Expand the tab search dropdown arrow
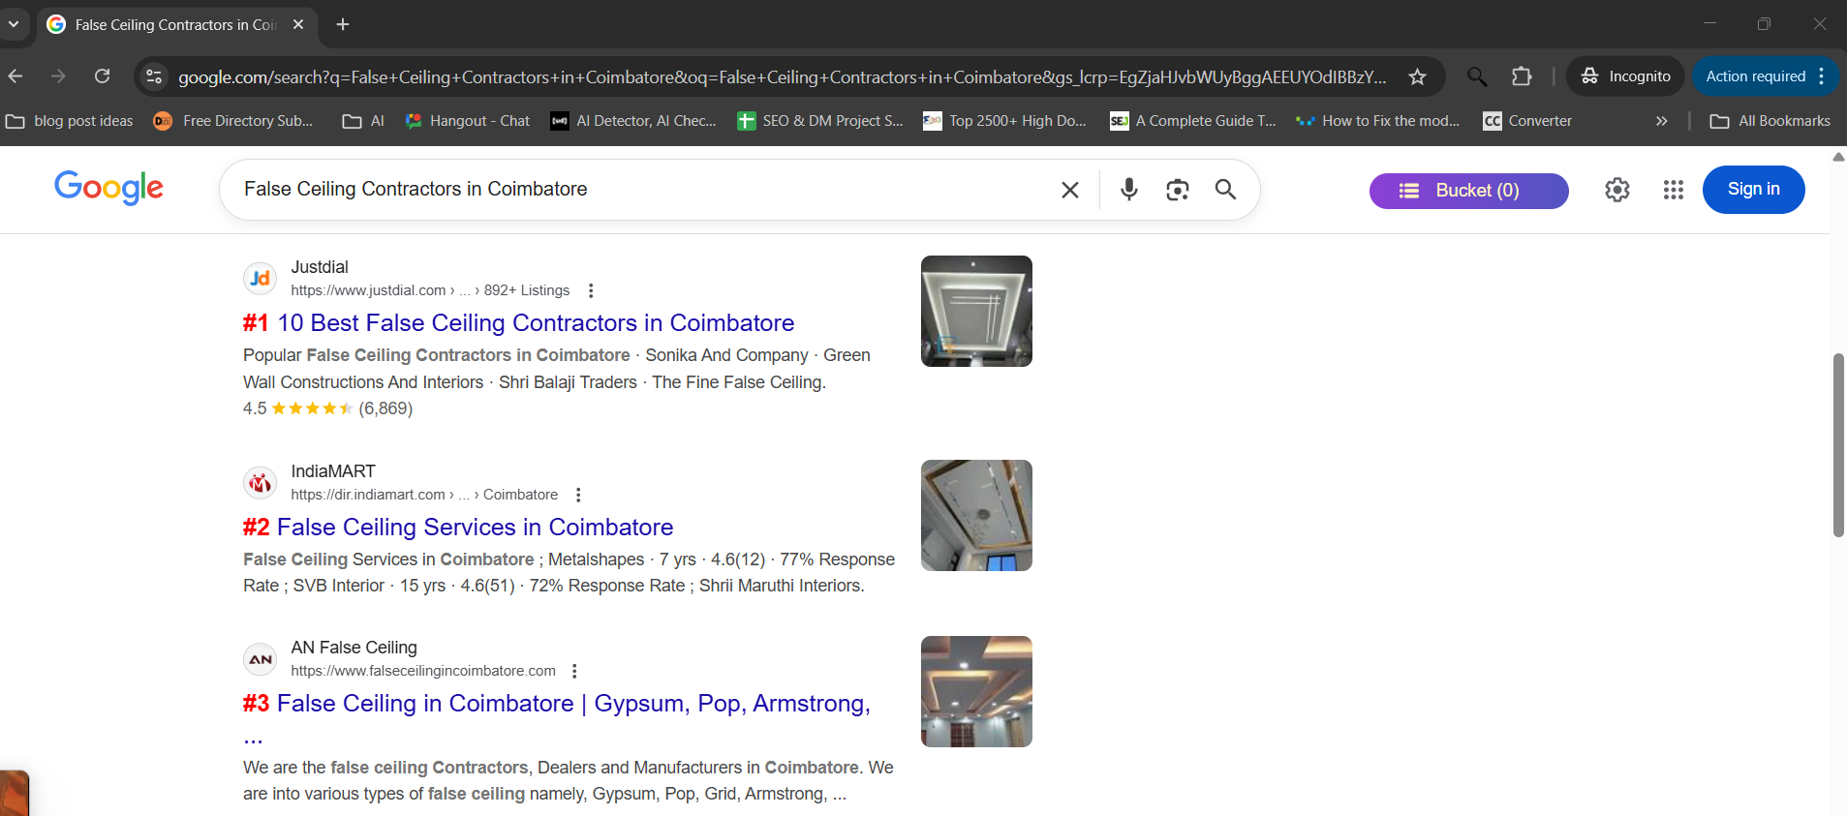1847x816 pixels. tap(14, 24)
